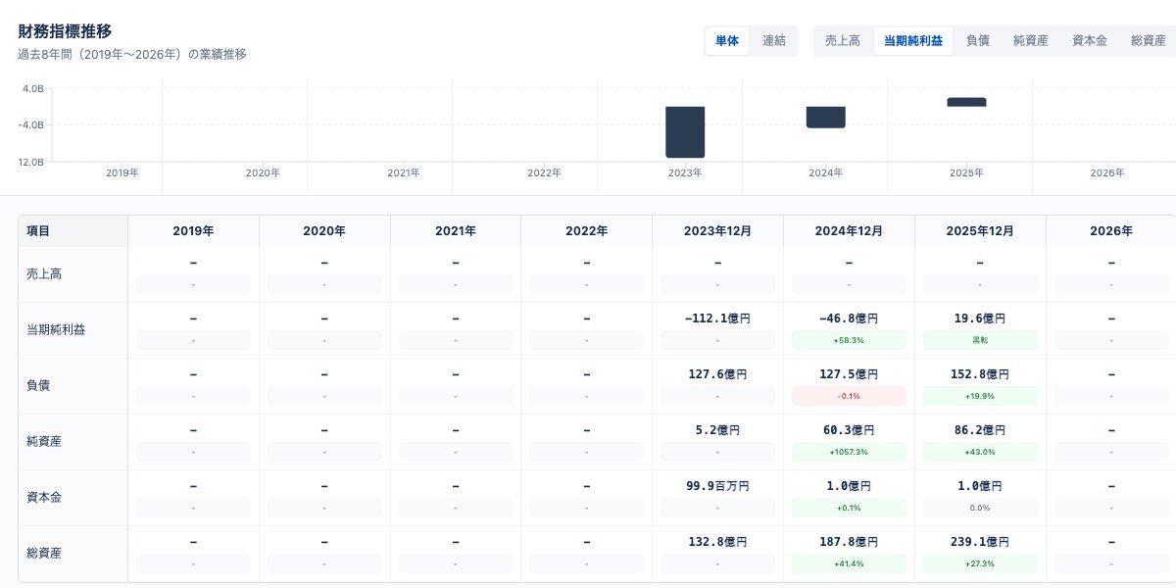Click the 187.8億円 total assets value
This screenshot has width=1176, height=588.
(x=849, y=542)
